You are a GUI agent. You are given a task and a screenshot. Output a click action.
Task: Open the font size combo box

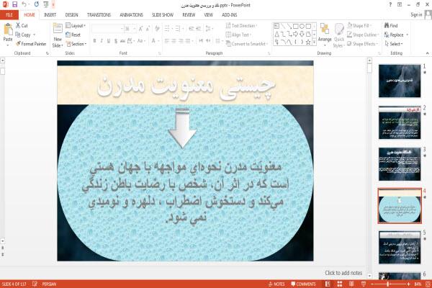pos(130,29)
